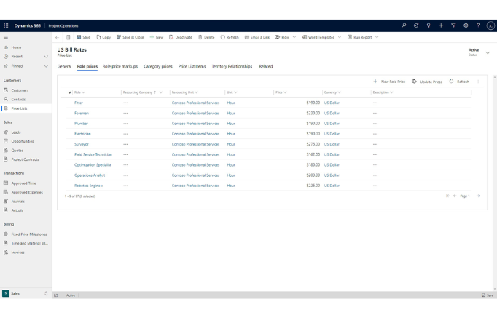
Task: Refresh the role prices grid
Action: tap(459, 82)
